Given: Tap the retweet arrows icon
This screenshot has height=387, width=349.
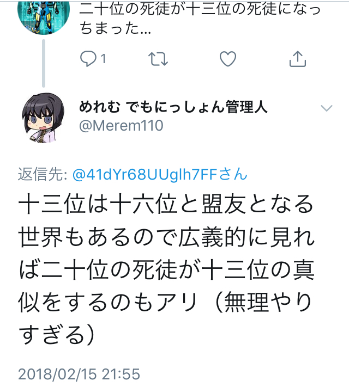Looking at the screenshot, I should (158, 59).
